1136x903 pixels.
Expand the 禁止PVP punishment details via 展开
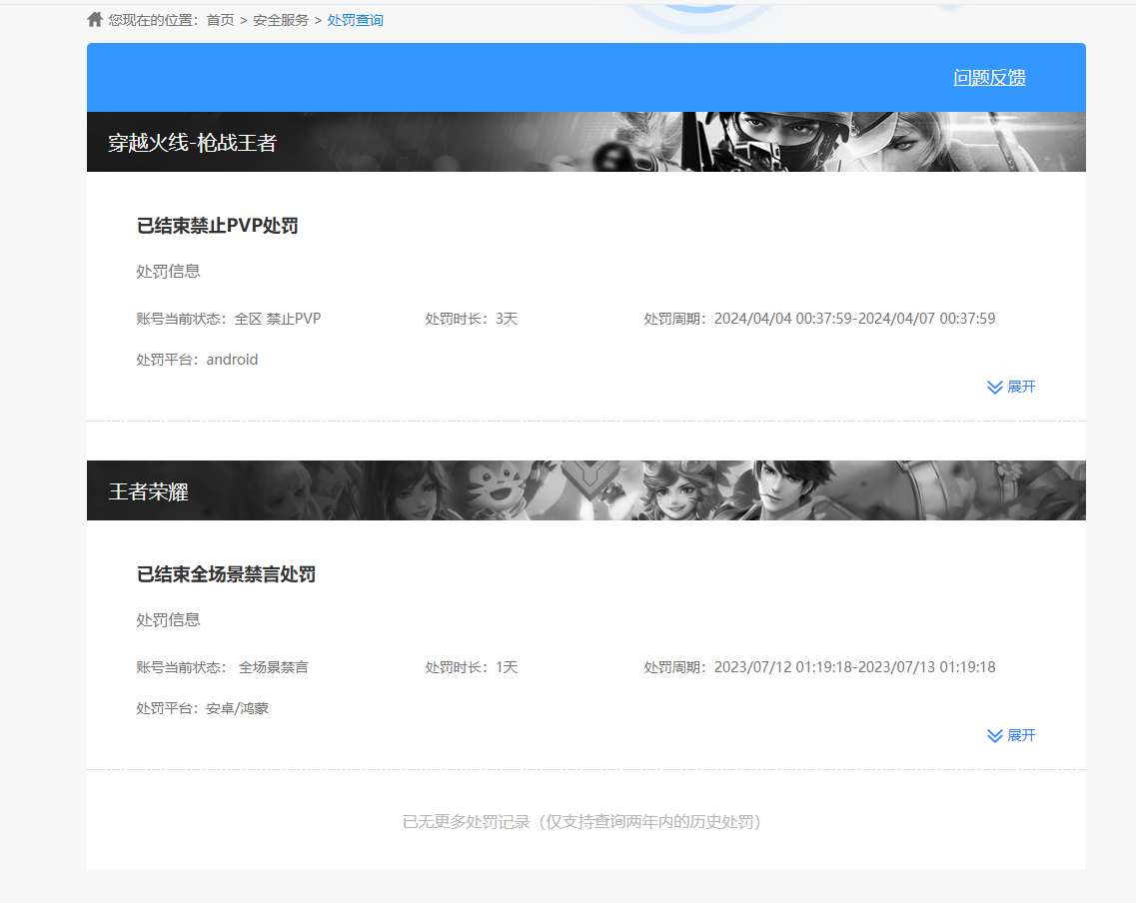(x=1021, y=387)
